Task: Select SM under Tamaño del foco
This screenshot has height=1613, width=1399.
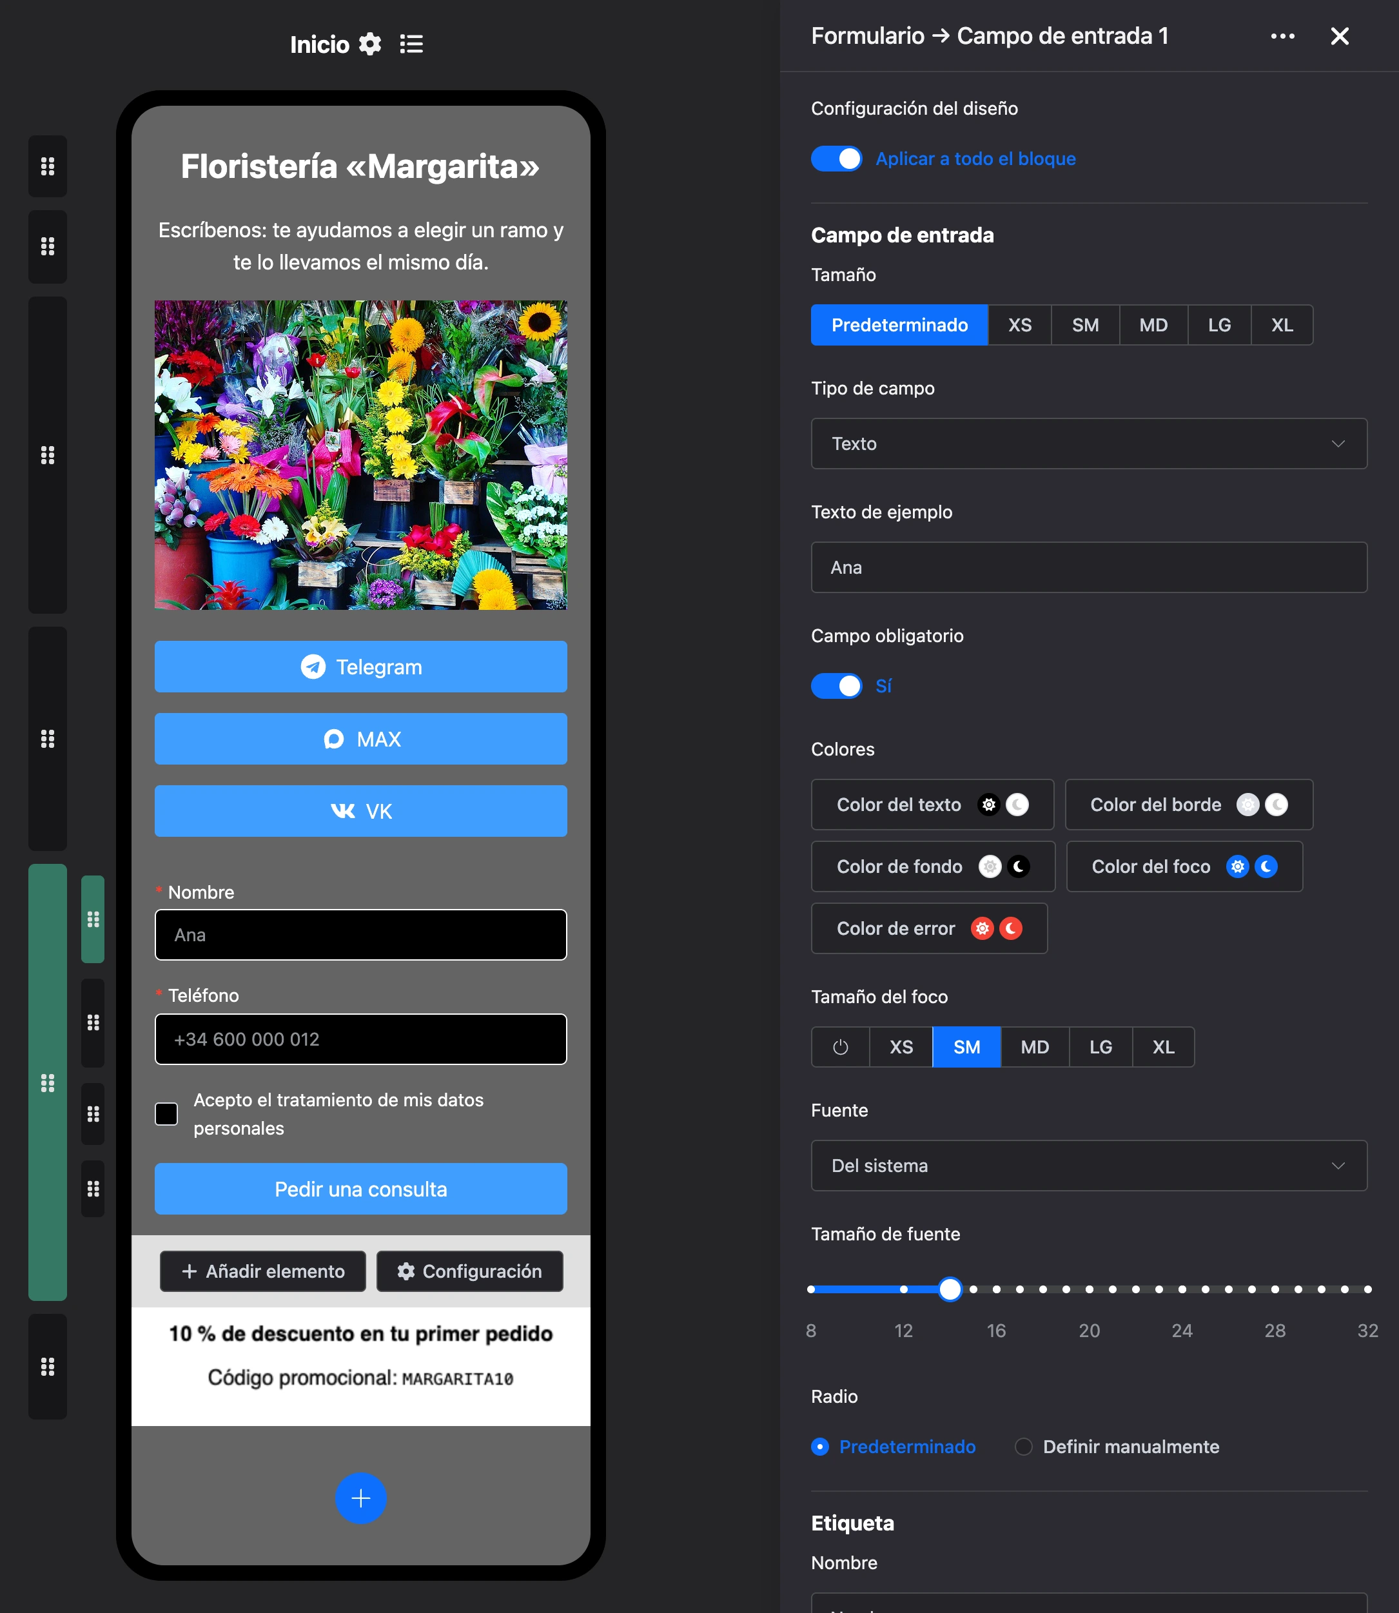Action: [x=966, y=1047]
